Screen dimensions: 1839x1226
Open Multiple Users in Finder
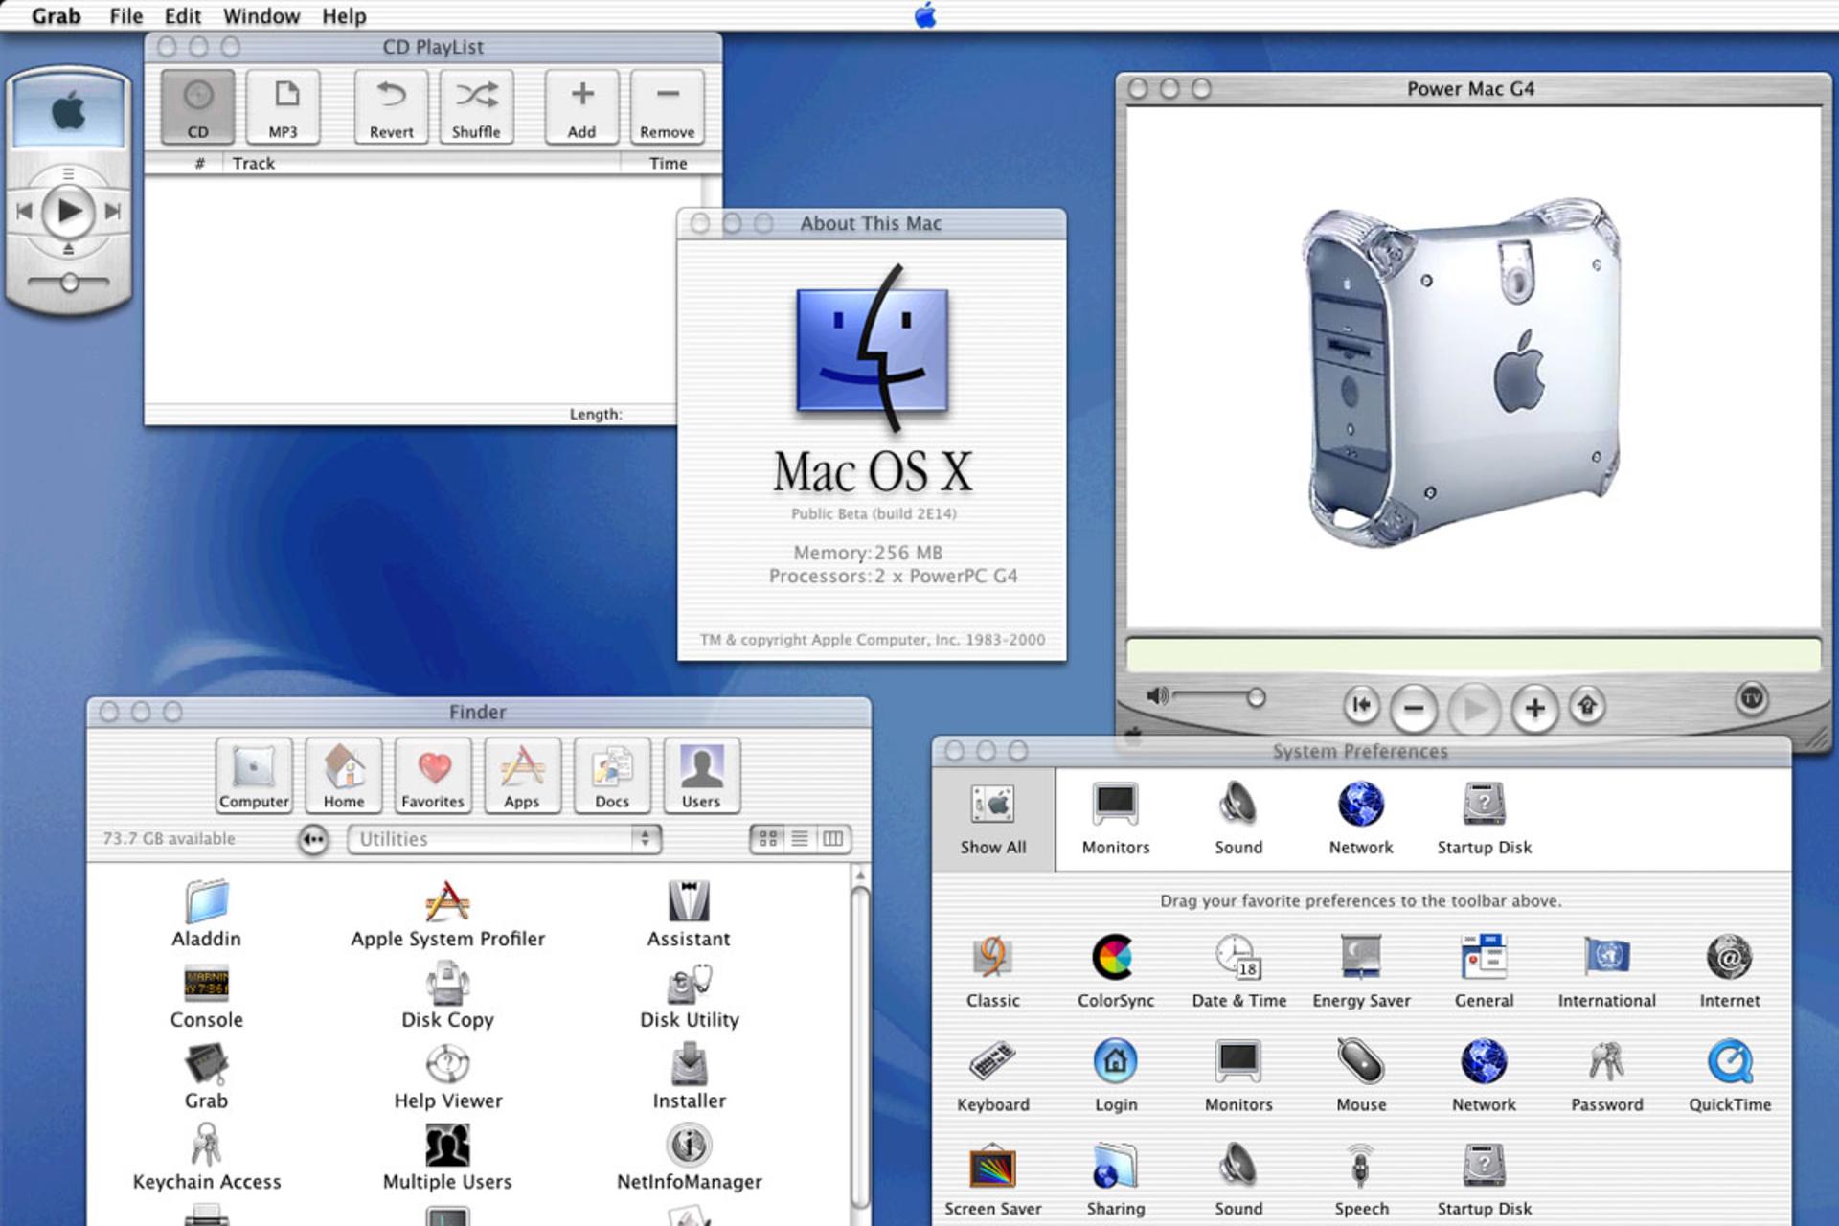[447, 1157]
